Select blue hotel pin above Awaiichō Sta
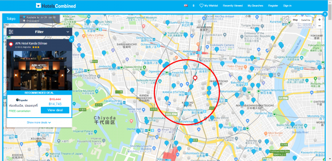The image size is (332, 161). 185,67
